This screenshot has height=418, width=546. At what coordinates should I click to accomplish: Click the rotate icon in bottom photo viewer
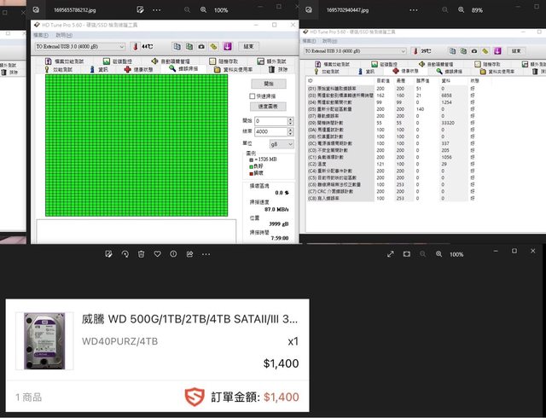click(x=125, y=254)
